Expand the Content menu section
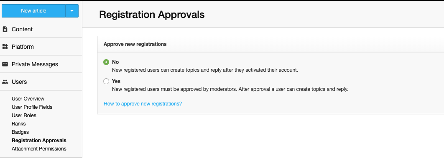This screenshot has width=444, height=158. coord(41,29)
